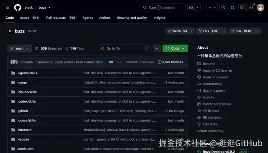Click the Apache license scale icon

[199, 70]
